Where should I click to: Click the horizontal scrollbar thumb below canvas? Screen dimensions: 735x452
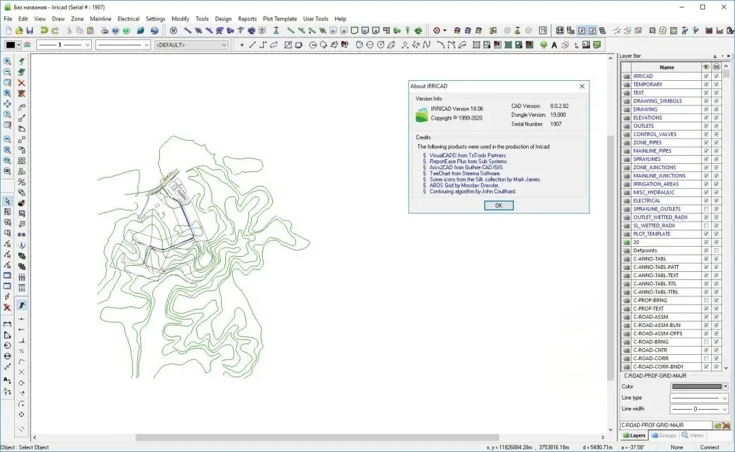point(317,438)
